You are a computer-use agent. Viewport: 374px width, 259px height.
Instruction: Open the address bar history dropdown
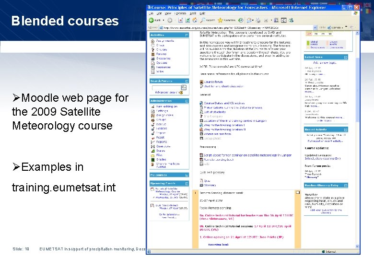point(315,28)
